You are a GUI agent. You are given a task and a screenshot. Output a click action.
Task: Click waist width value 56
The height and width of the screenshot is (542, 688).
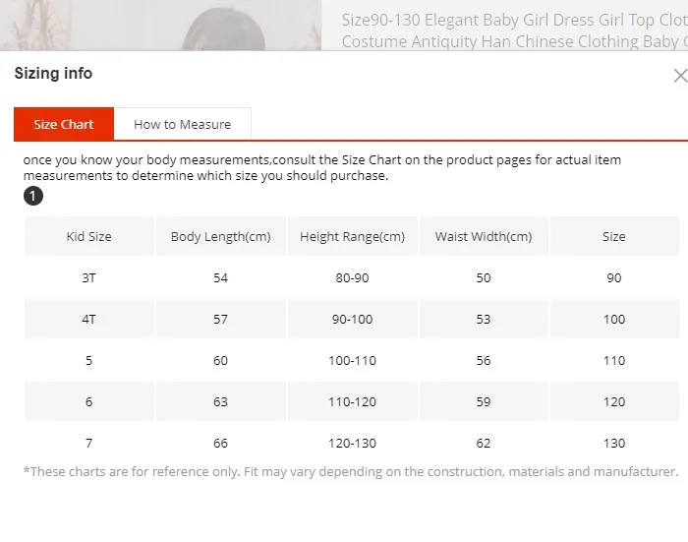[484, 360]
